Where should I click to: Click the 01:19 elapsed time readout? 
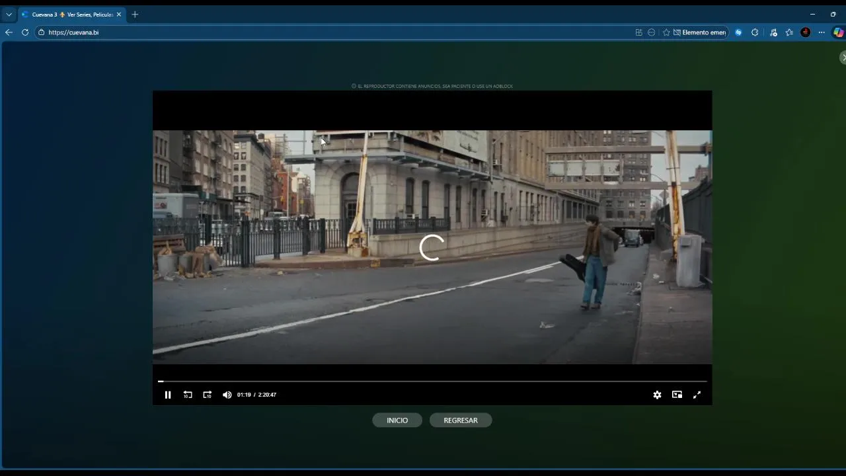[x=244, y=395]
